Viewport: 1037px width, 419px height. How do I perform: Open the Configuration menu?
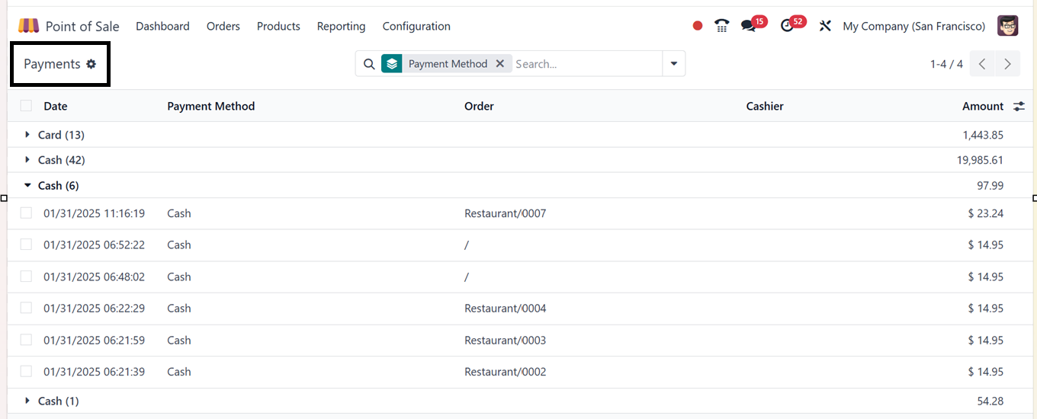416,26
